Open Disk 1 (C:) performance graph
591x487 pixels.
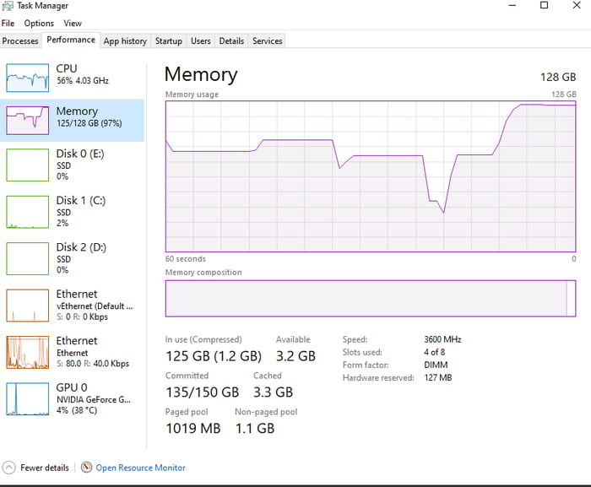pos(28,212)
